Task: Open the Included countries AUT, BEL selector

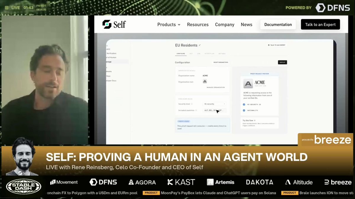Action: click(x=215, y=110)
